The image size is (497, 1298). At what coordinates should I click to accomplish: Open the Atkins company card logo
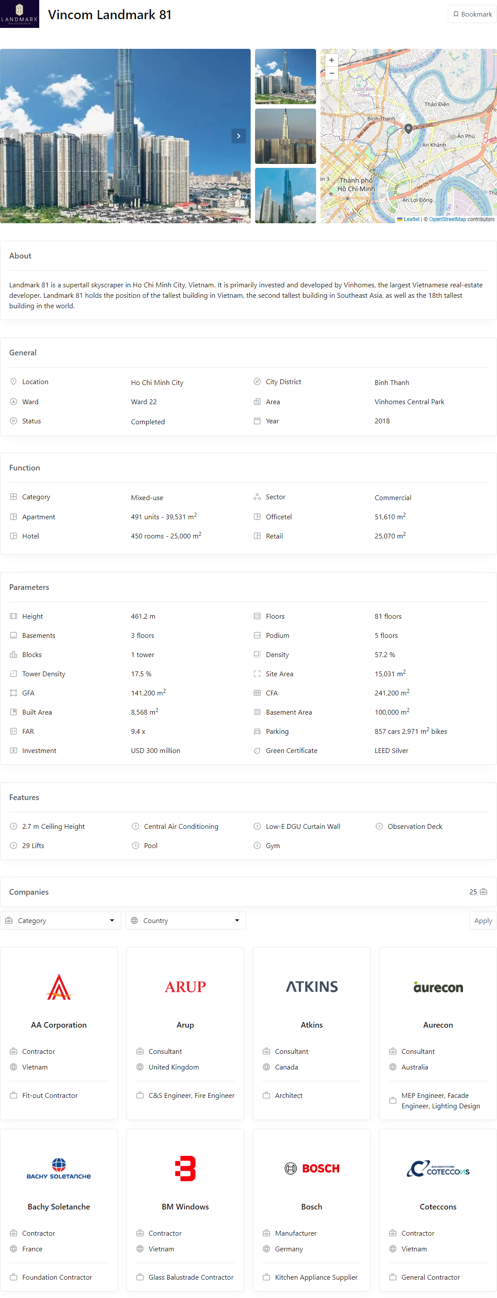(312, 986)
